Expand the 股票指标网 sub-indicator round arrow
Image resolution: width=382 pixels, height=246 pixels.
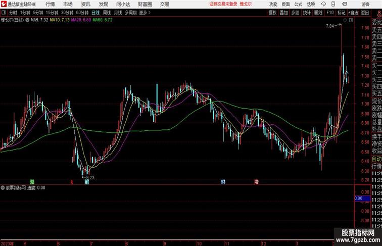pyautogui.click(x=3, y=188)
